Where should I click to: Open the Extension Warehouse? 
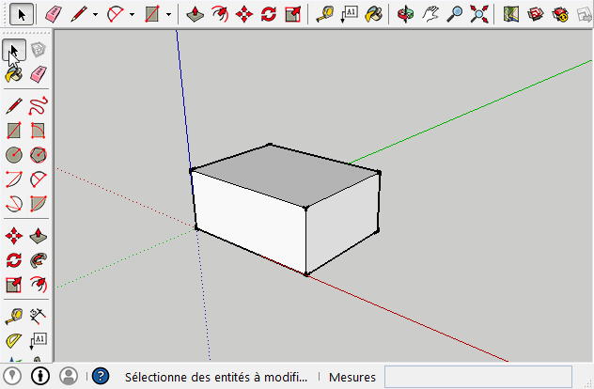559,14
